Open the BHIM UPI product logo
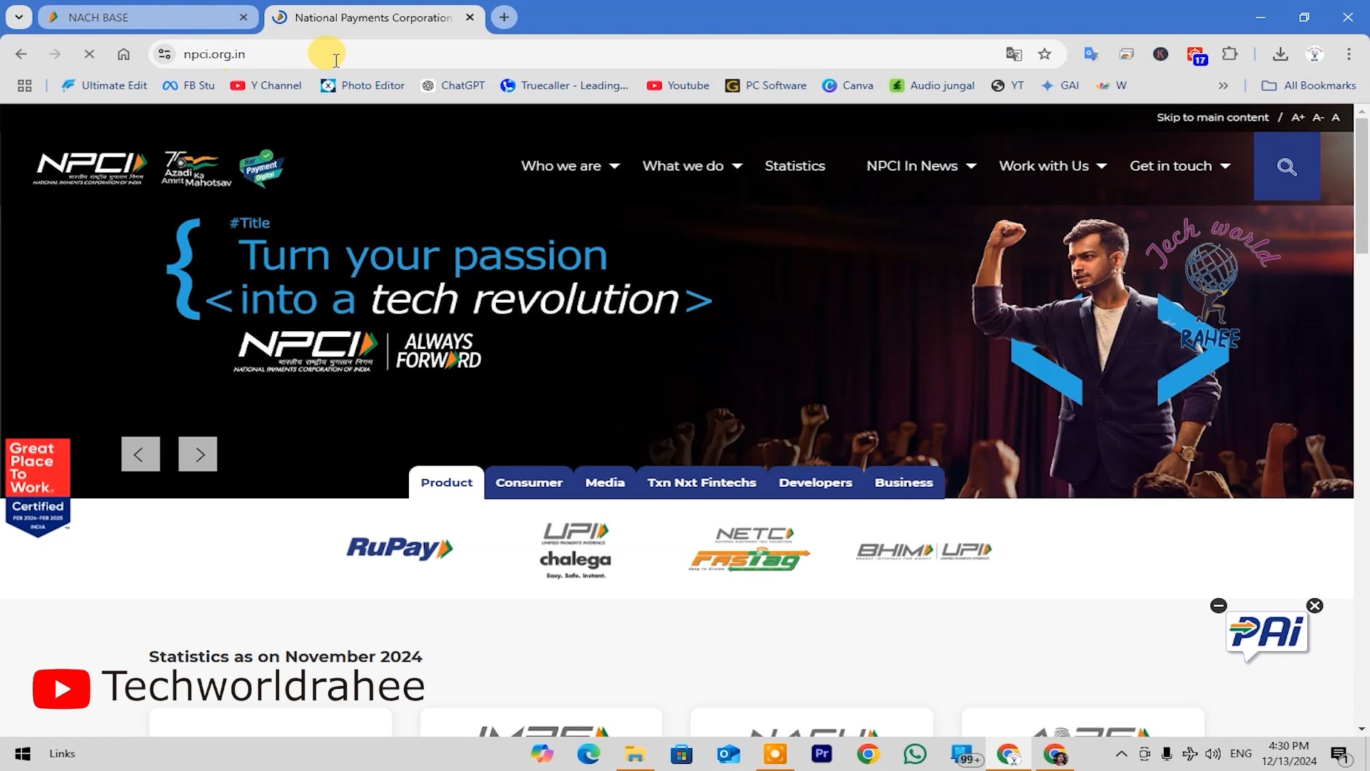The image size is (1370, 771). pos(924,550)
